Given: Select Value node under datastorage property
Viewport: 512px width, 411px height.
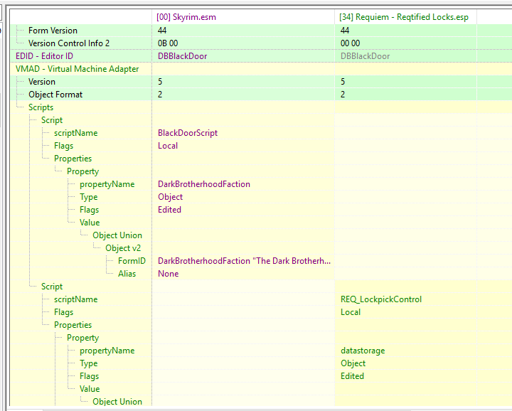Looking at the screenshot, I should [x=90, y=389].
